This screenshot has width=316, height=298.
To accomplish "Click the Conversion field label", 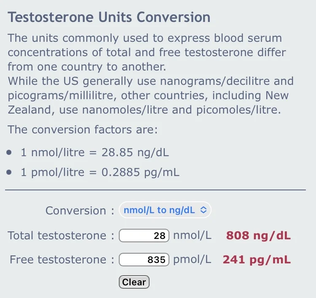I will point(80,211).
